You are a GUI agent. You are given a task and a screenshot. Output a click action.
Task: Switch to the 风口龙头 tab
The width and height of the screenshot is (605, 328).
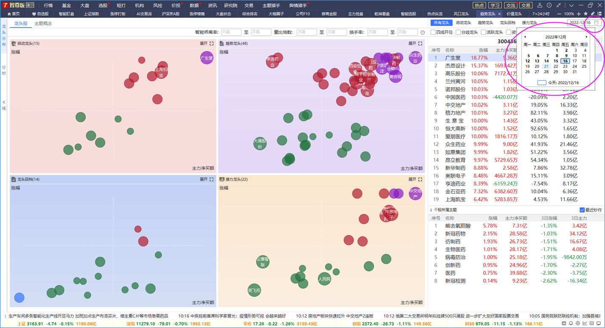coord(461,14)
